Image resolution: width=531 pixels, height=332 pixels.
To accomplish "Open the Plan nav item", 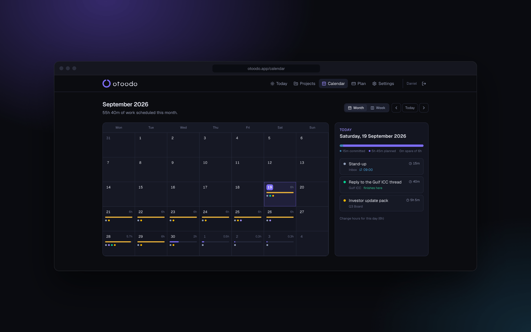I will pyautogui.click(x=358, y=84).
